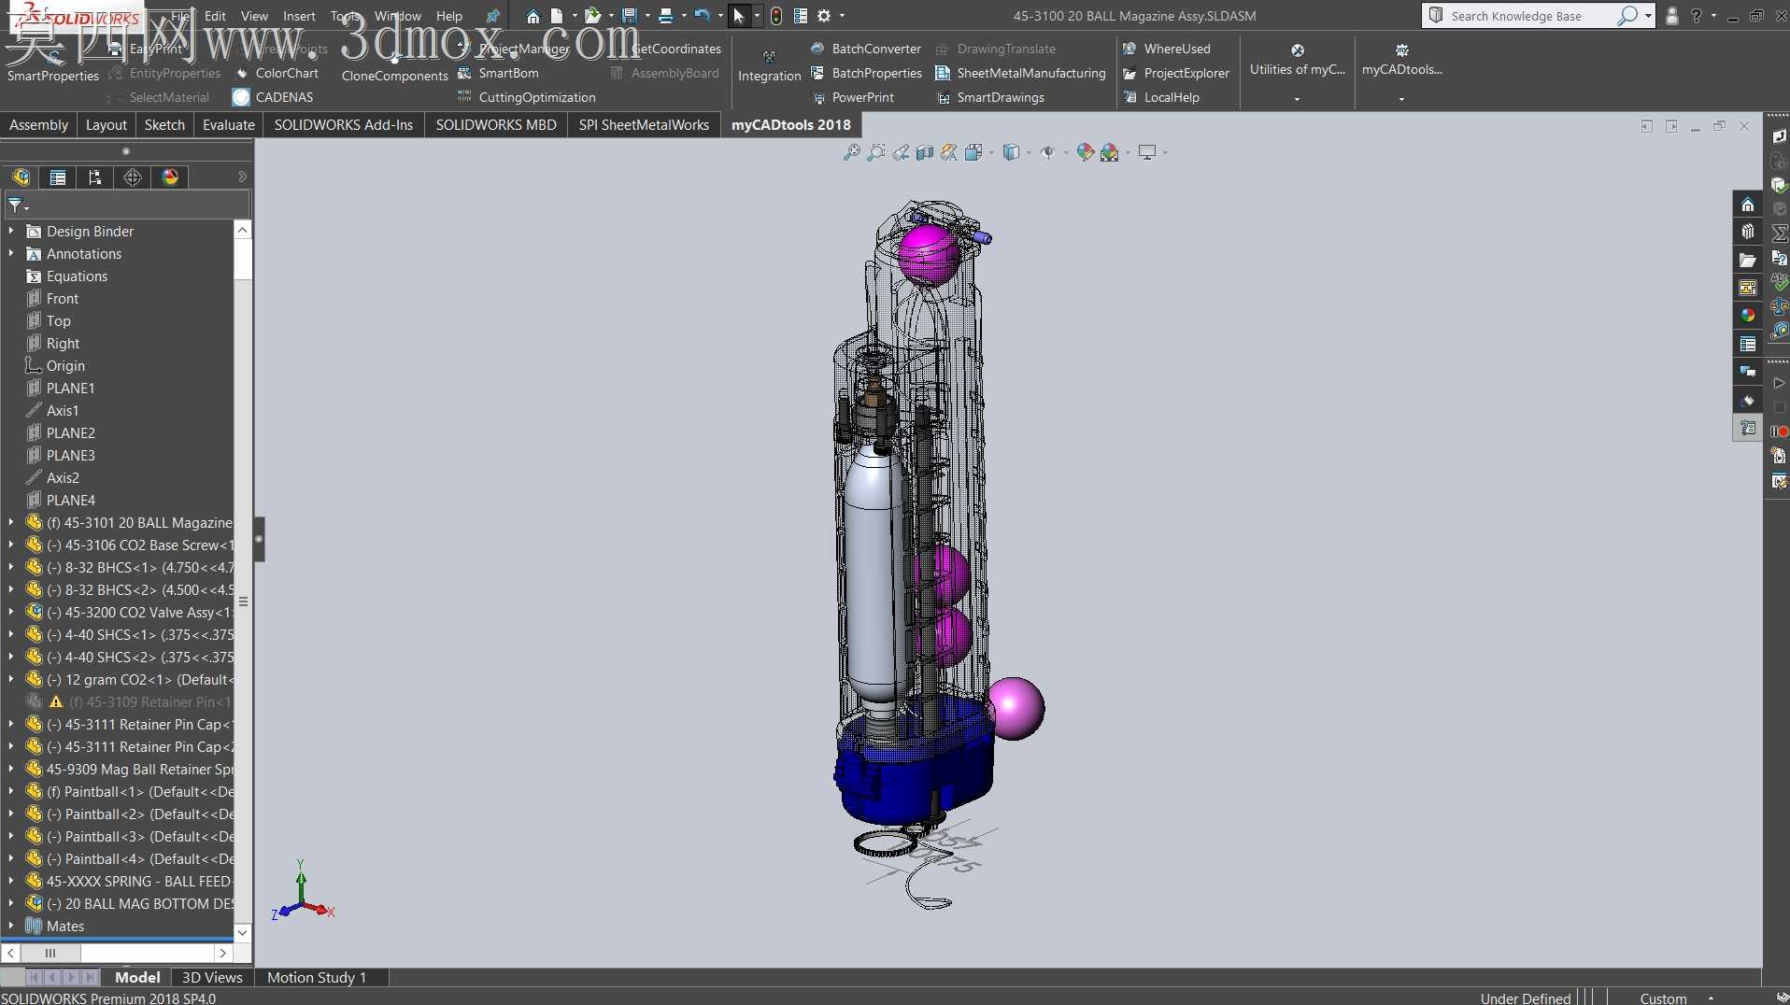Click the SmartDrawings button
1790x1005 pixels.
(990, 97)
